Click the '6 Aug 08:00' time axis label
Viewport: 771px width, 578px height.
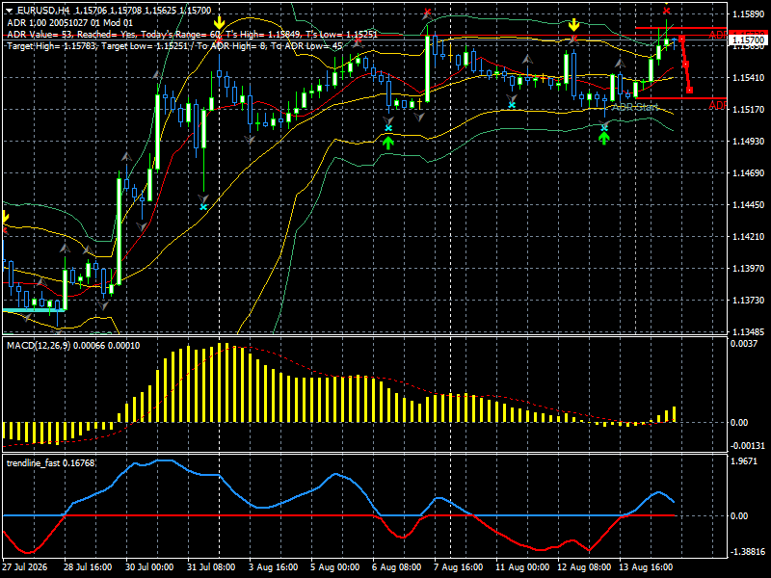[x=396, y=566]
